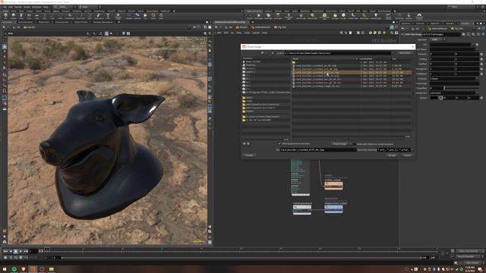Select the Grid shelf tool
Viewport: 486px width, 273px height.
[36, 15]
